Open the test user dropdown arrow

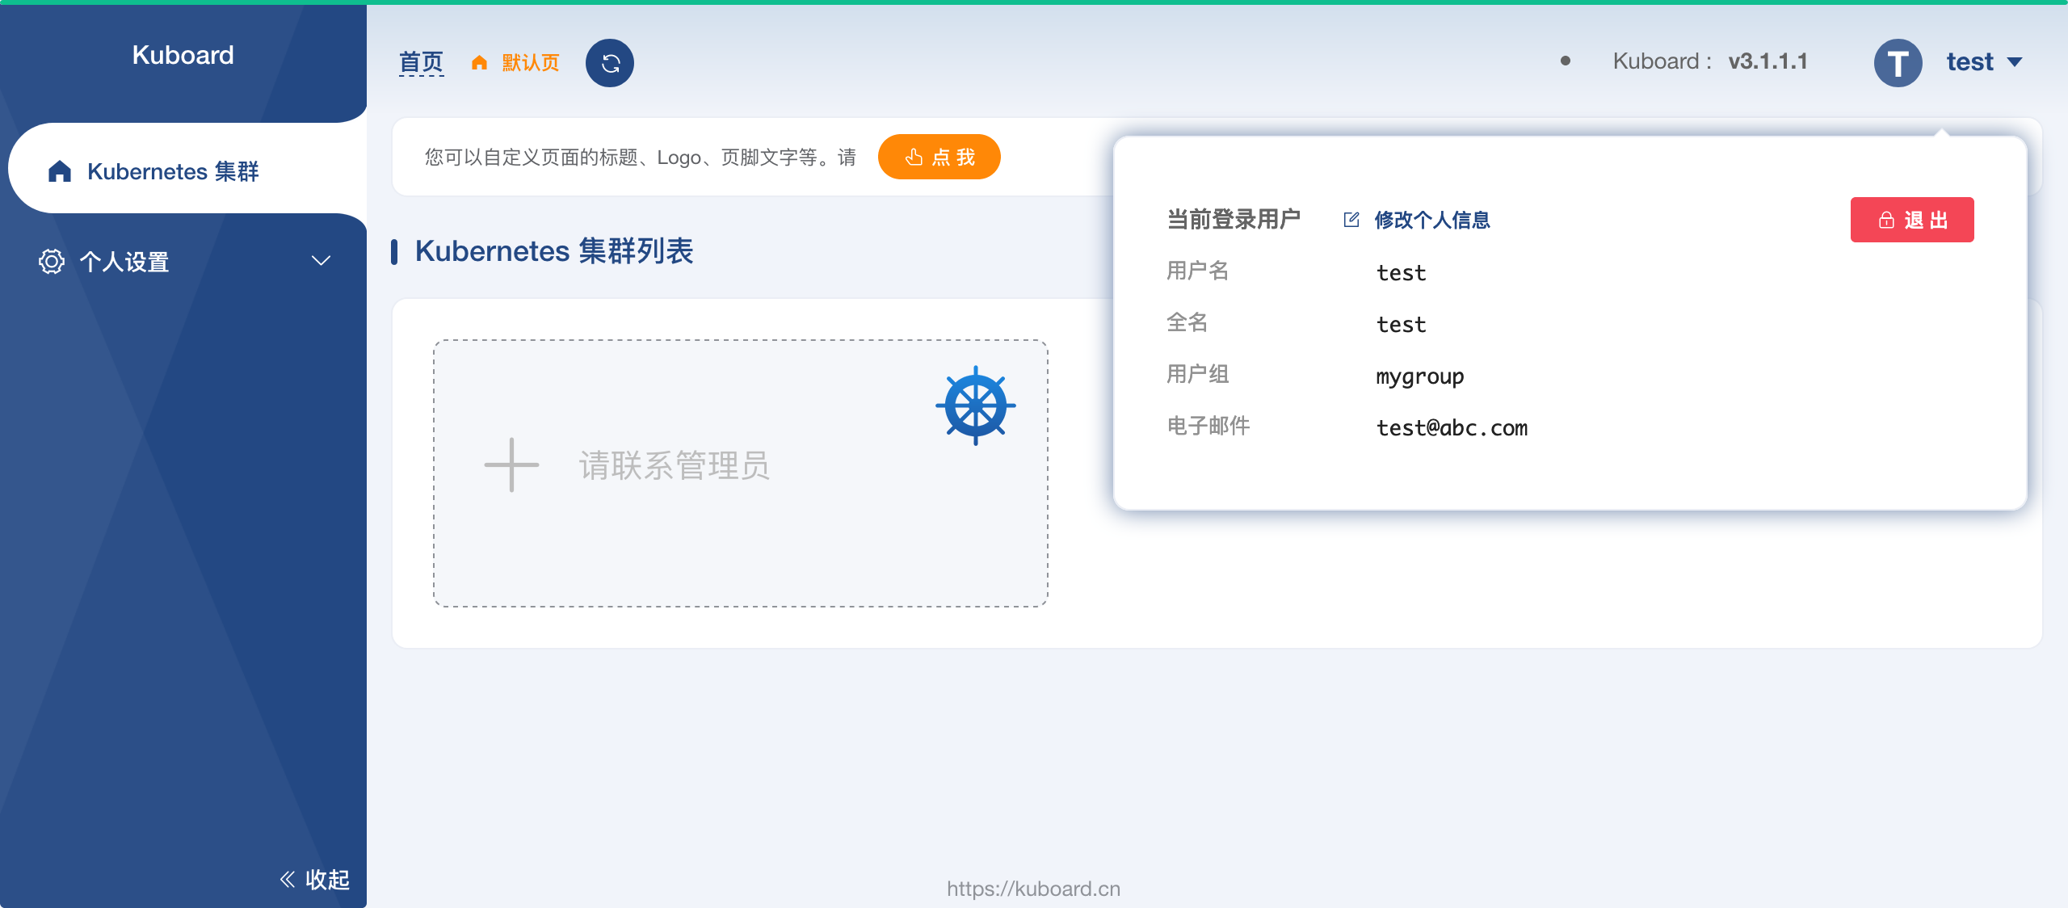click(x=2015, y=62)
